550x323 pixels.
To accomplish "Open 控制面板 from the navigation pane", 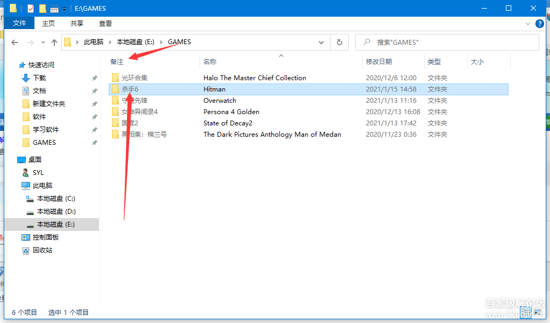I will [46, 237].
